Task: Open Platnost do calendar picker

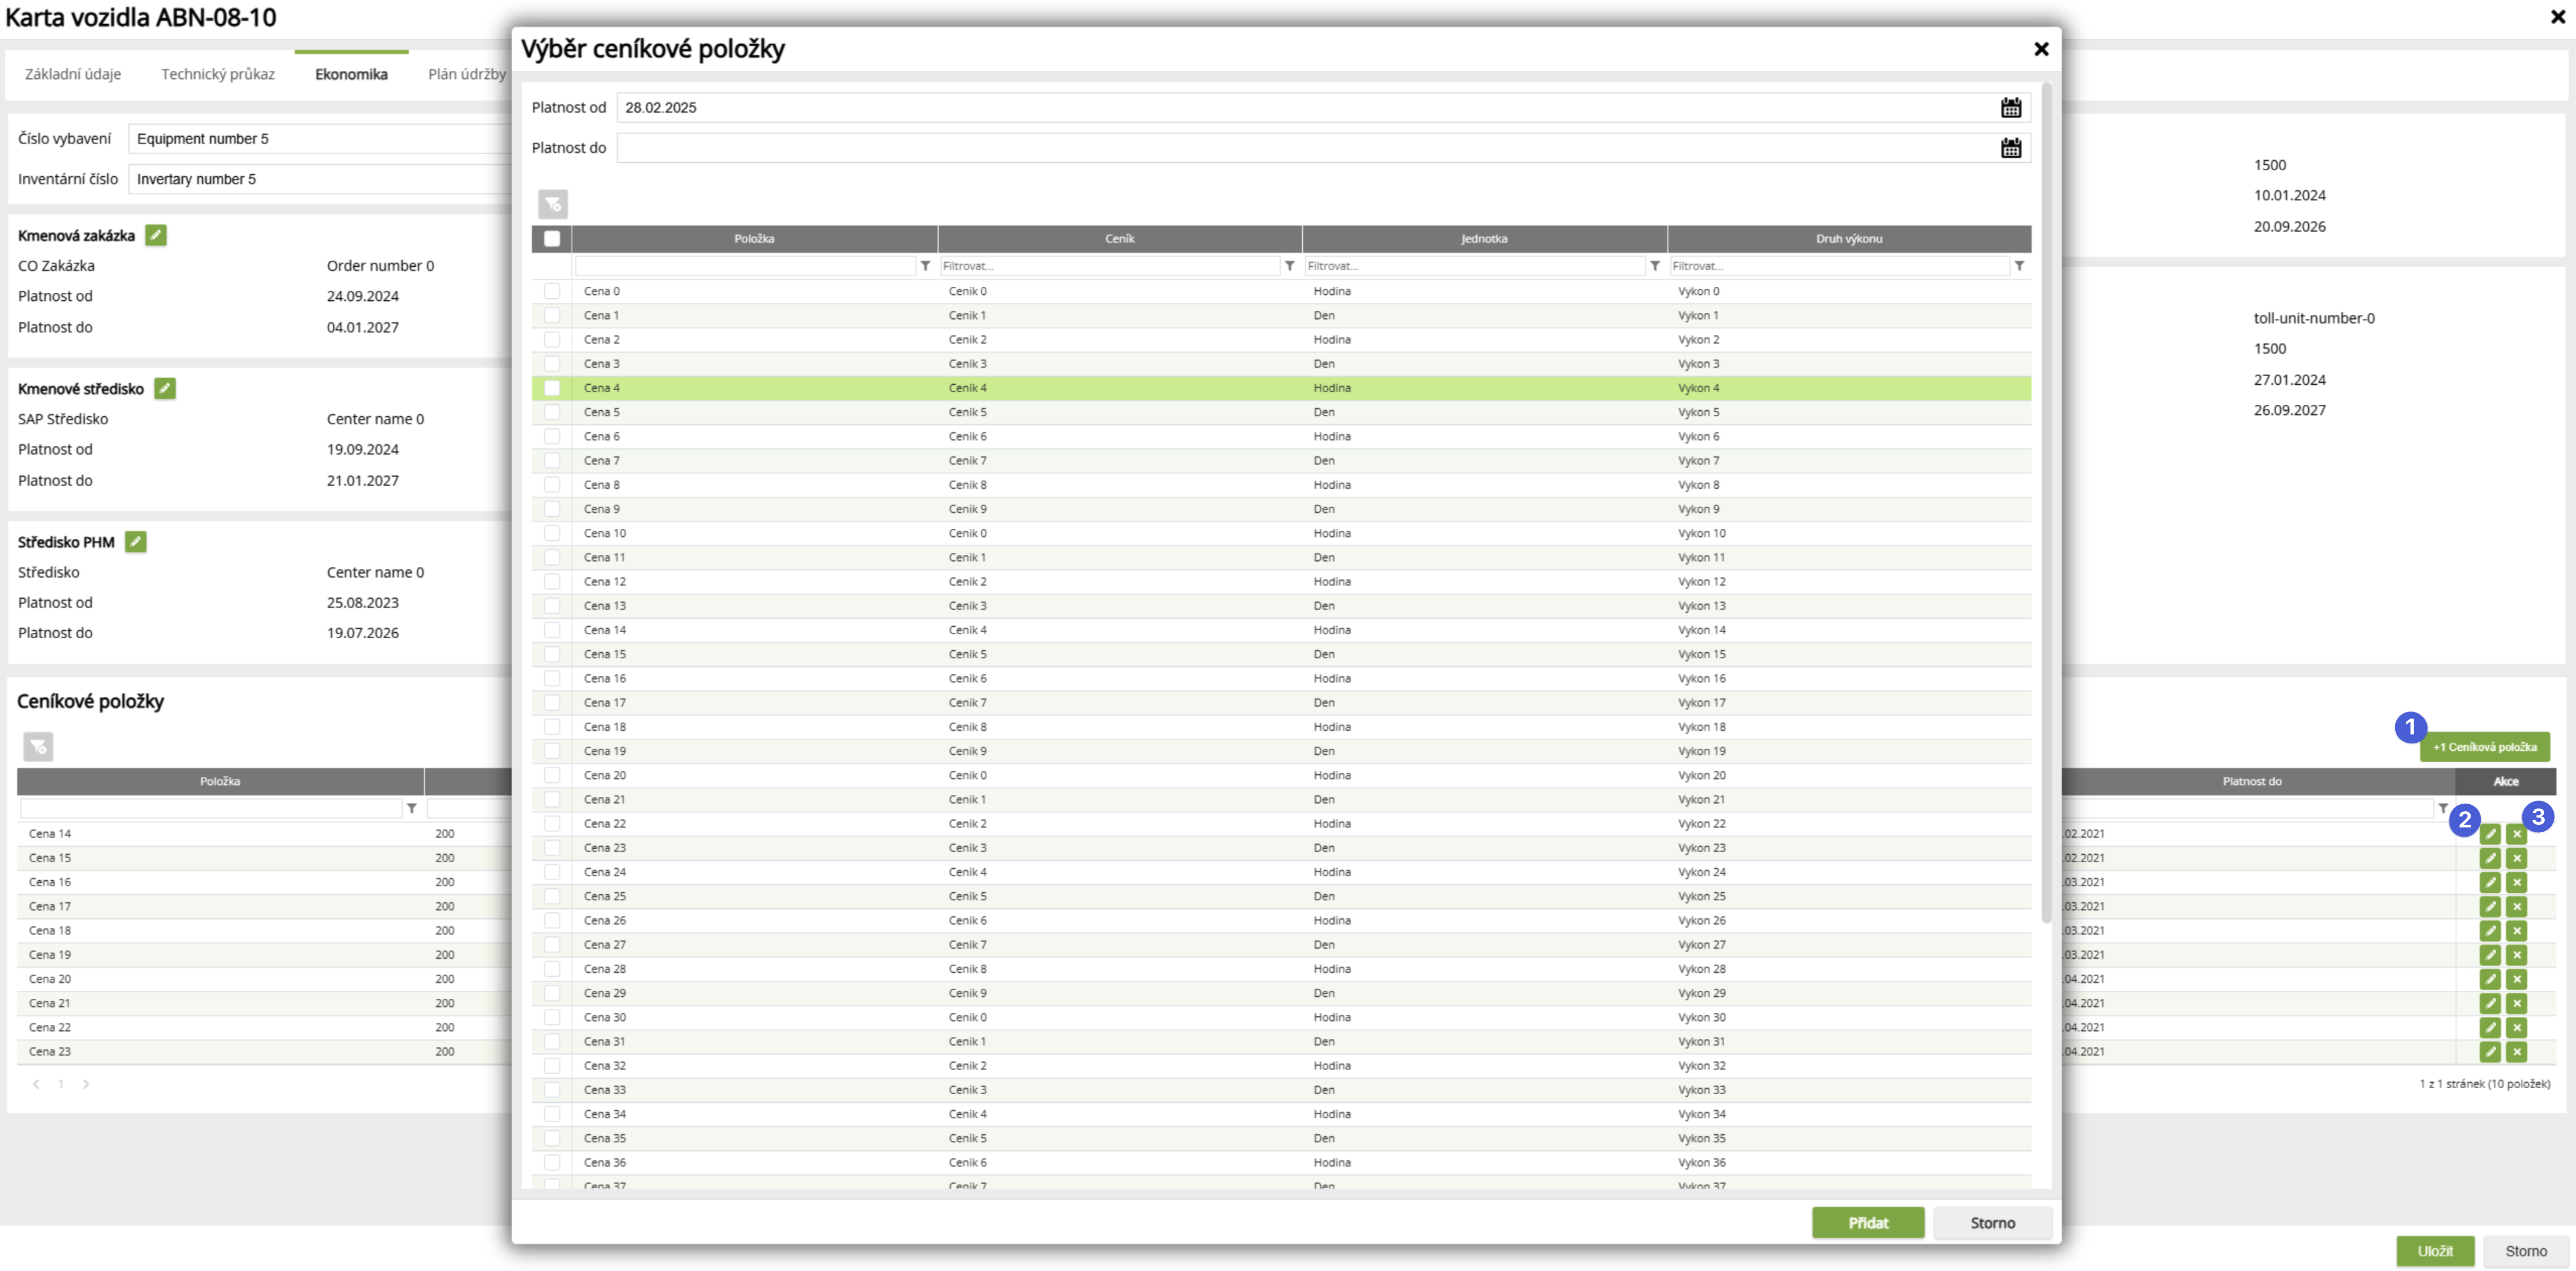Action: coord(2010,148)
